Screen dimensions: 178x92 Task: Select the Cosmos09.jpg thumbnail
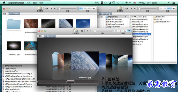coord(31,46)
